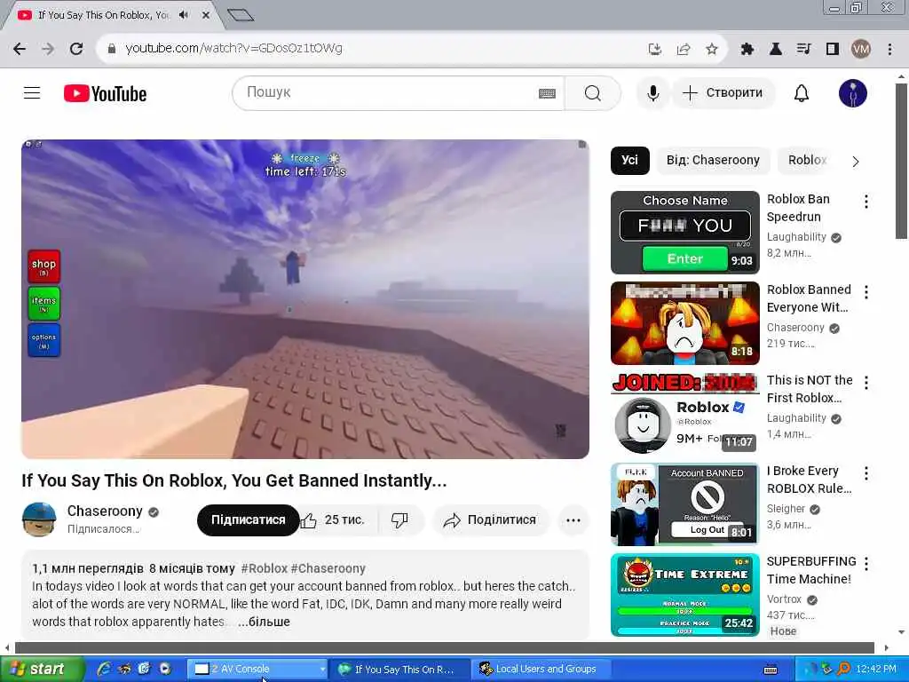Open the YouTube hamburger guide menu
The width and height of the screenshot is (909, 682).
pyautogui.click(x=32, y=92)
